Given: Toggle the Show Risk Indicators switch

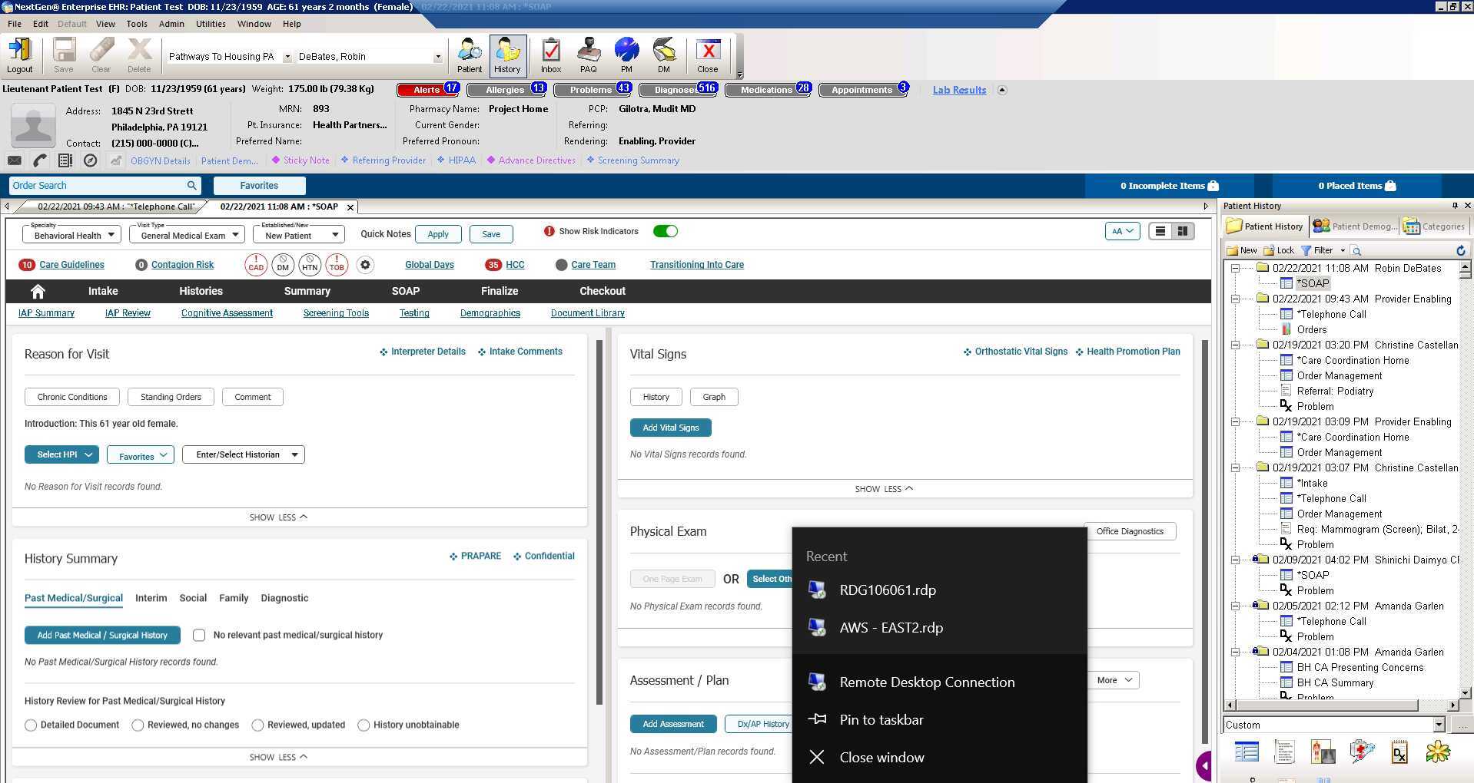Looking at the screenshot, I should pos(665,231).
